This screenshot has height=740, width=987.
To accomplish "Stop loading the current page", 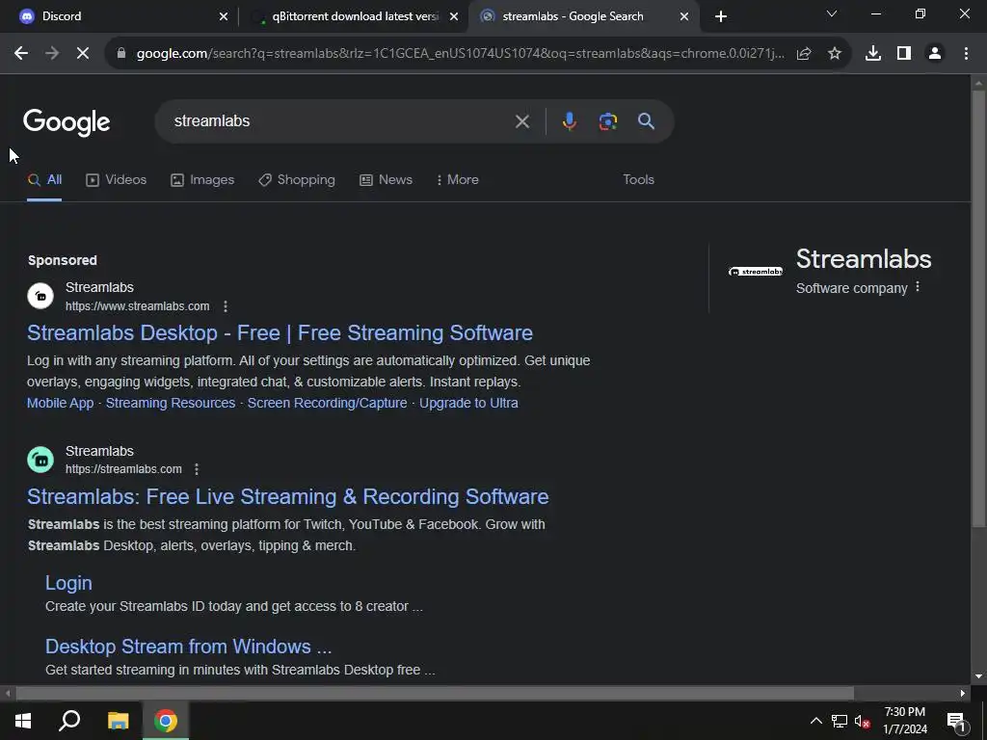I will coord(83,54).
